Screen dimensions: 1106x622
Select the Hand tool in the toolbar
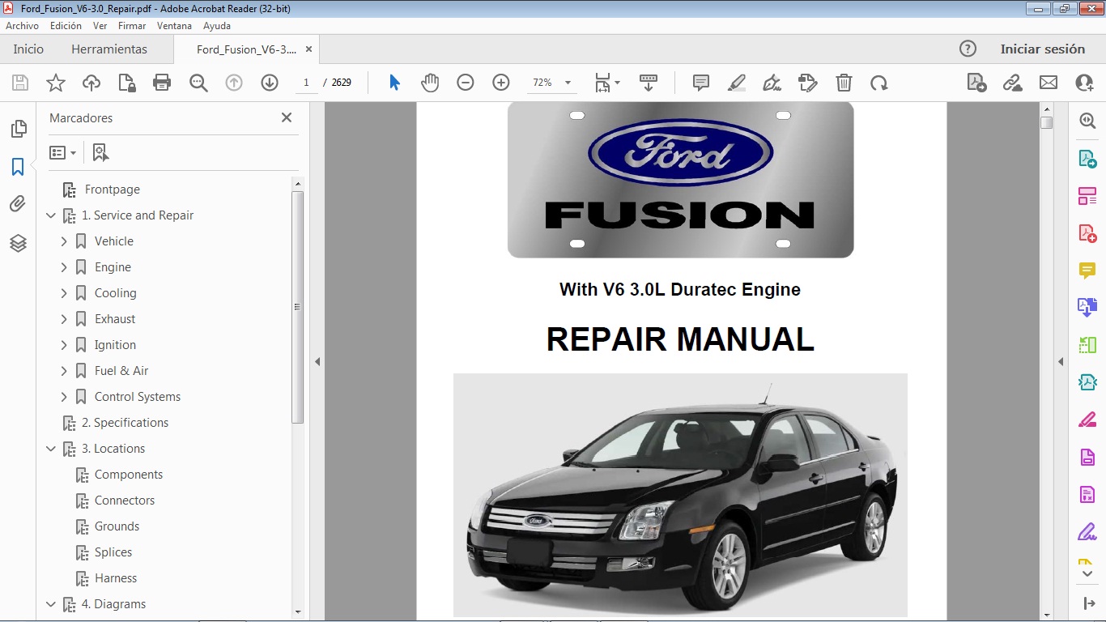point(430,82)
